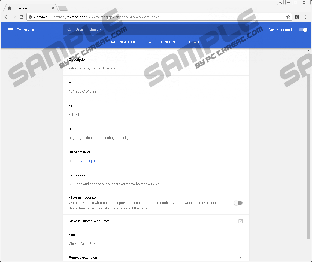Bookmark this page with the star icon
This screenshot has height=262, width=312.
click(x=288, y=17)
